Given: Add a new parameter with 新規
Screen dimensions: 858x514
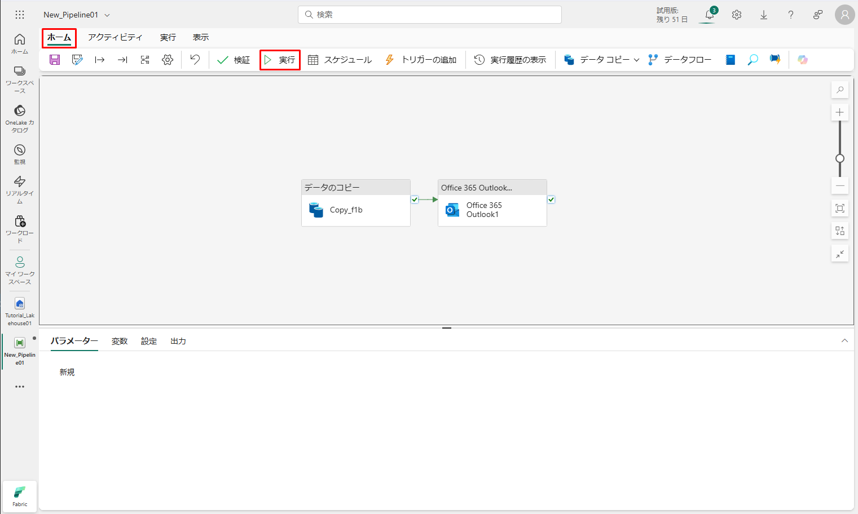Looking at the screenshot, I should 67,372.
